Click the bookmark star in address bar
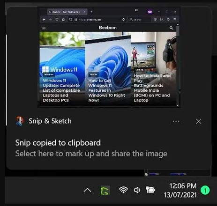Viewport: 217px width, 206px height. 123,19
